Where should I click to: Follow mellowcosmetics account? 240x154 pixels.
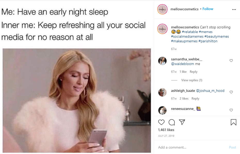[x=208, y=9]
